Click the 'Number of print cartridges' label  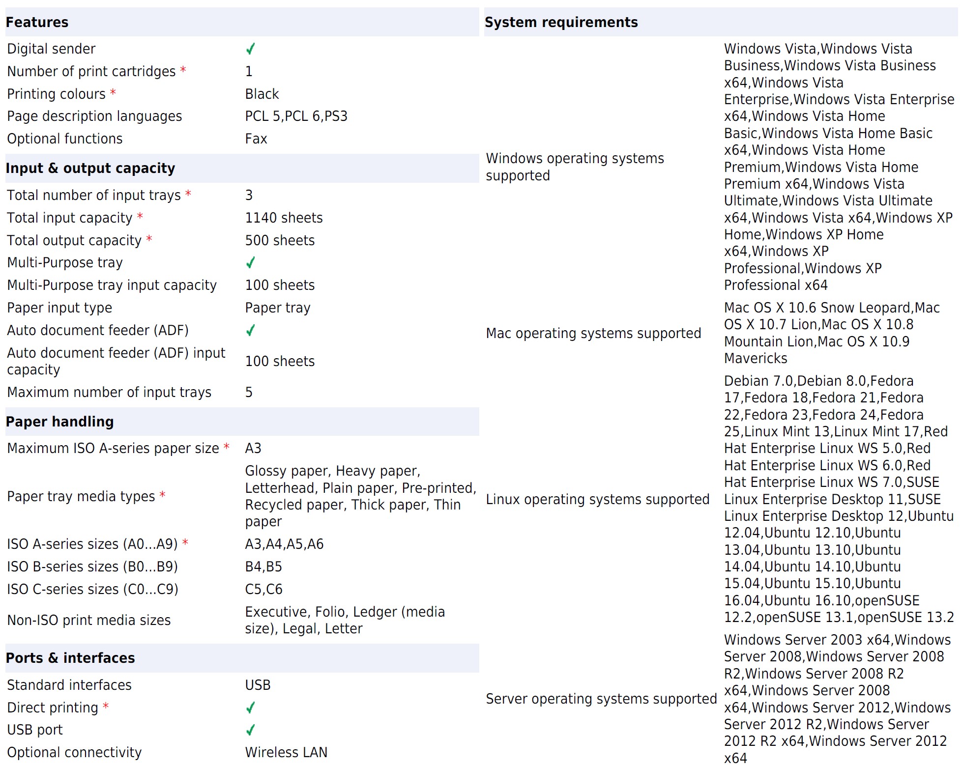click(91, 71)
